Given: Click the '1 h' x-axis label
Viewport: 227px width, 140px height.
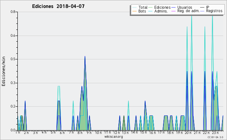Looking at the screenshot, I should [x=18, y=132].
